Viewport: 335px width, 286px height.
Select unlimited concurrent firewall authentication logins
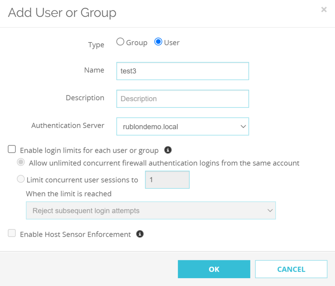[x=21, y=162]
